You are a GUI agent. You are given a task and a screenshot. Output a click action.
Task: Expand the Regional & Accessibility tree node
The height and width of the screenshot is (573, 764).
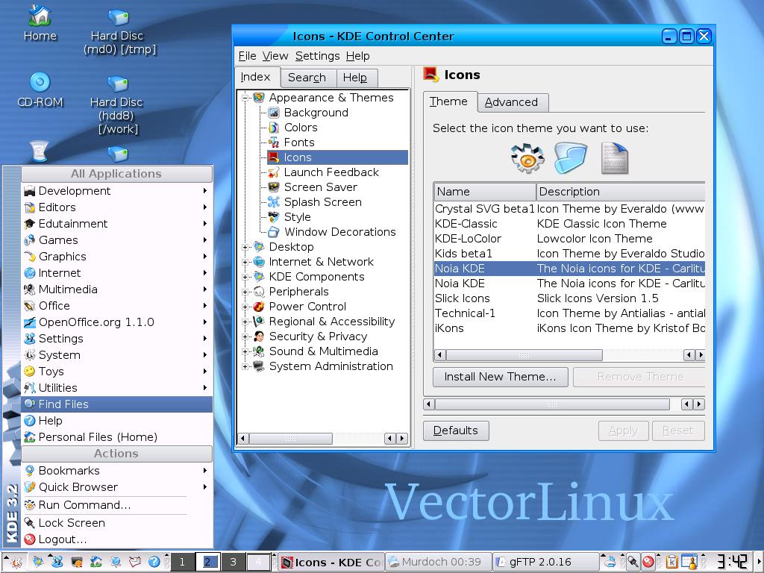coord(245,322)
